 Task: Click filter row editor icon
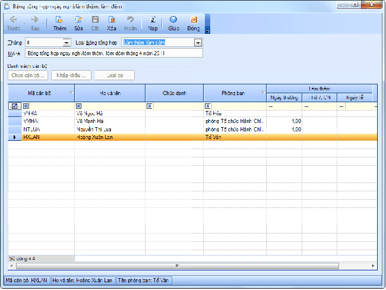[x=14, y=106]
